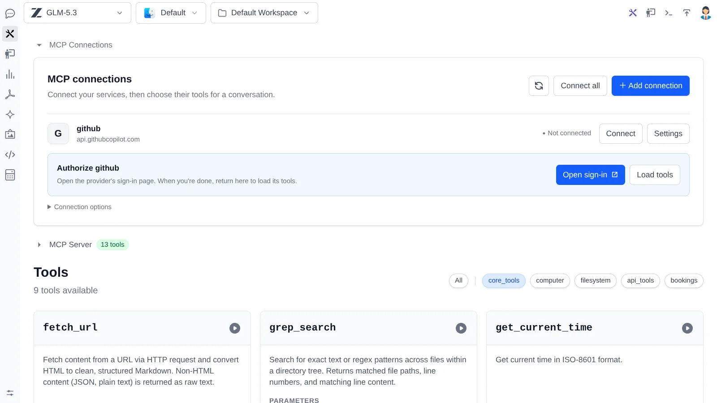Click the github G avatar tile
Image resolution: width=717 pixels, height=403 pixels.
[58, 133]
